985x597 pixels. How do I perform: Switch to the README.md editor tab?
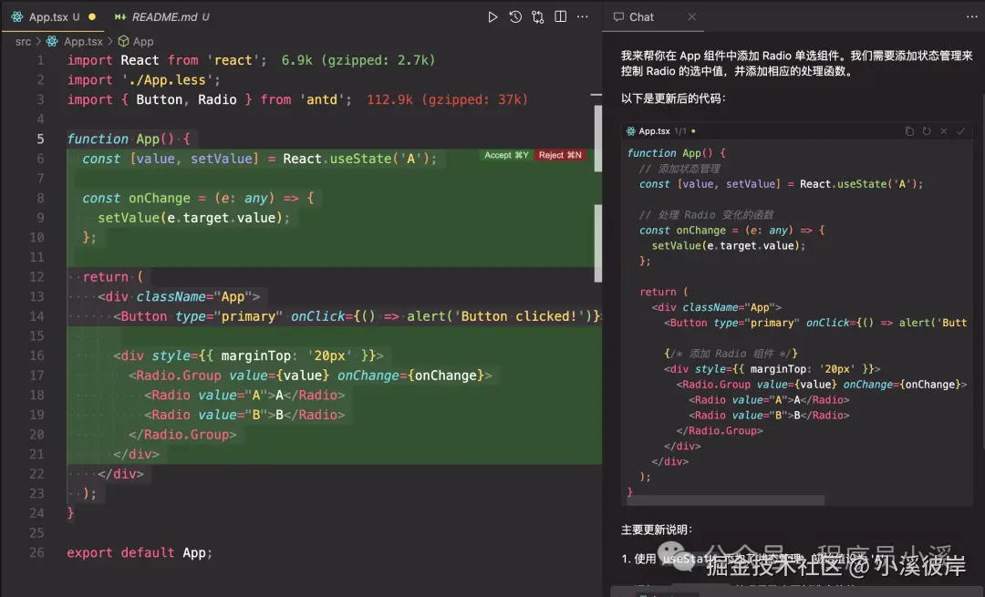[161, 17]
